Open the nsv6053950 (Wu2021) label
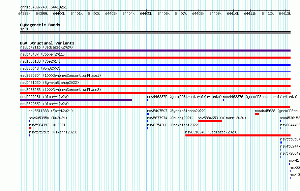The height and width of the screenshot is (191, 300). [x=48, y=118]
